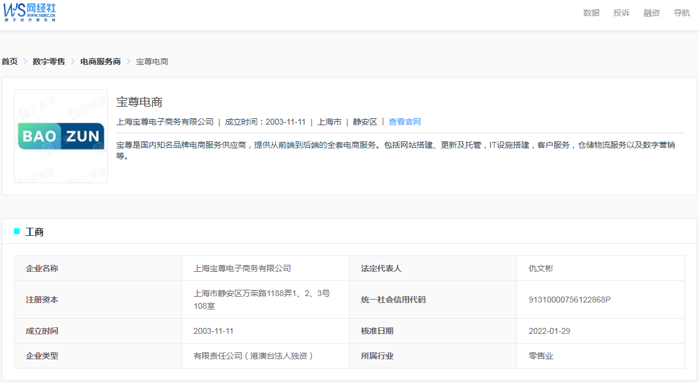Viewport: 699px width, 383px height.
Task: Click 上海宝尊电子商务有限公司 table value
Action: tap(242, 268)
